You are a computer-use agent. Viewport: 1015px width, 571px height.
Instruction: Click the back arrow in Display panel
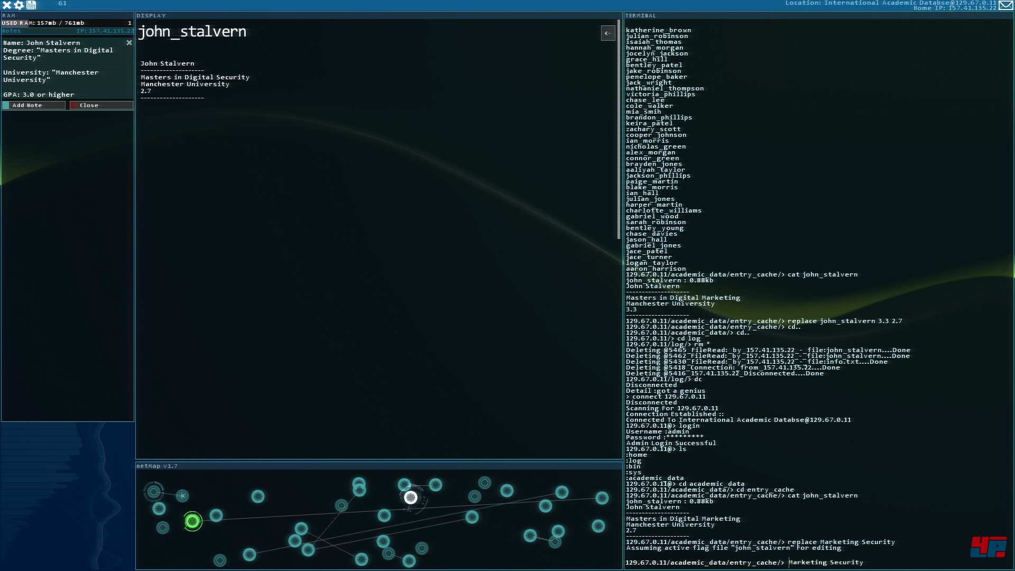click(x=608, y=33)
